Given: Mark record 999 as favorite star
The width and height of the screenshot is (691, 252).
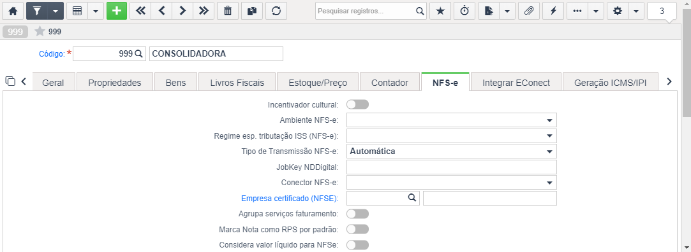Looking at the screenshot, I should click(40, 31).
